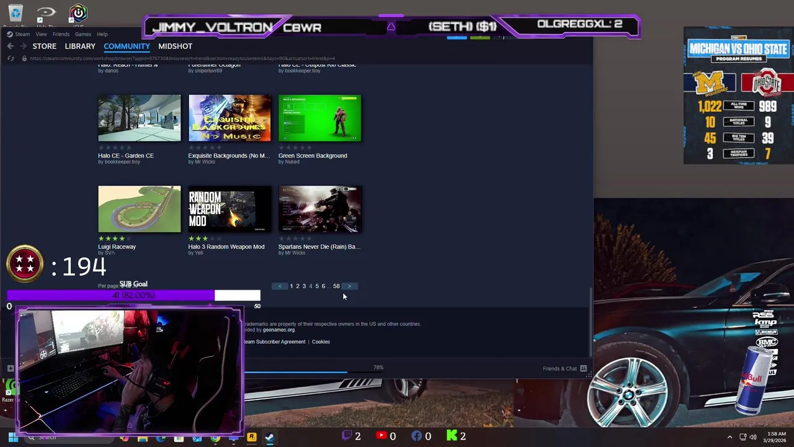Open the View menu
Screen dimensions: 794x447
[41, 34]
